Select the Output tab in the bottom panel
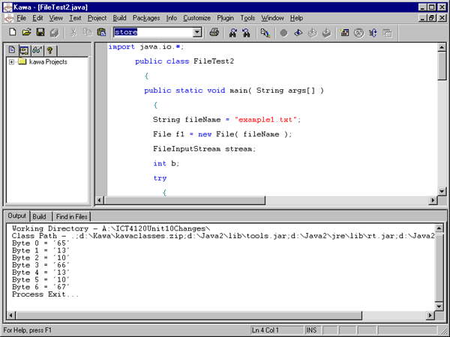The height and width of the screenshot is (337, 450). [17, 216]
